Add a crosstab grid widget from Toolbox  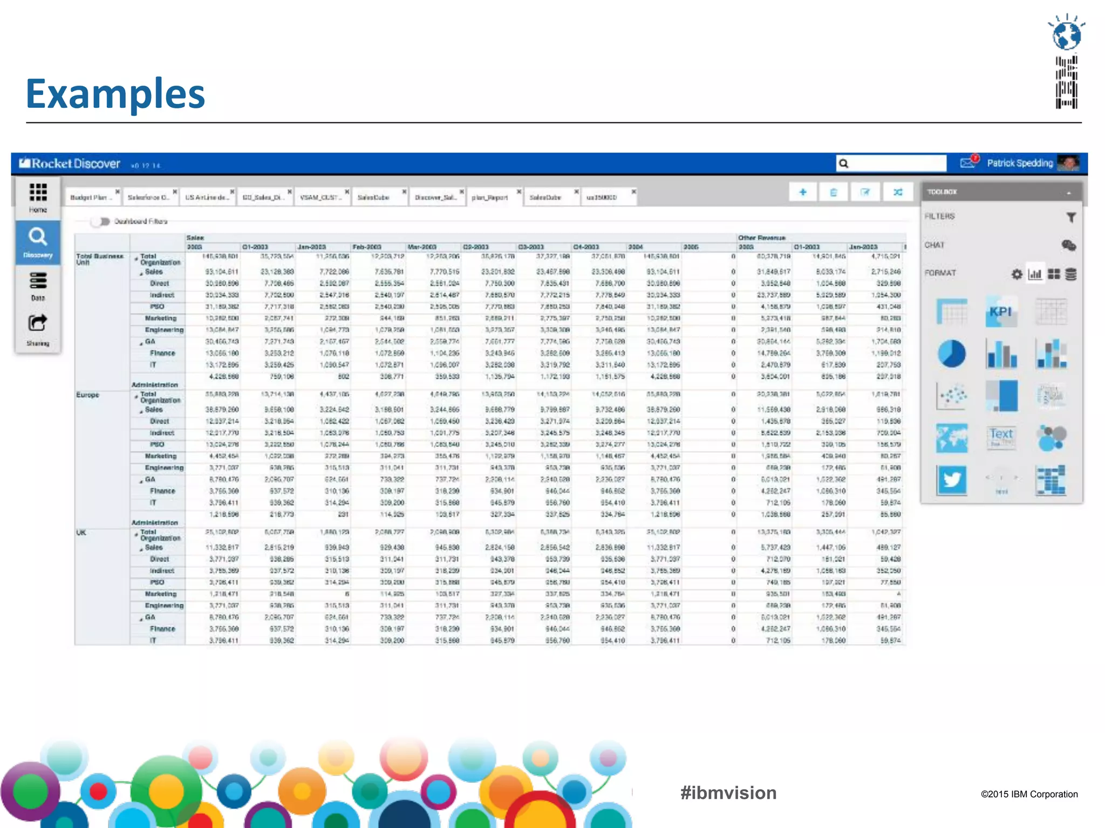[952, 311]
